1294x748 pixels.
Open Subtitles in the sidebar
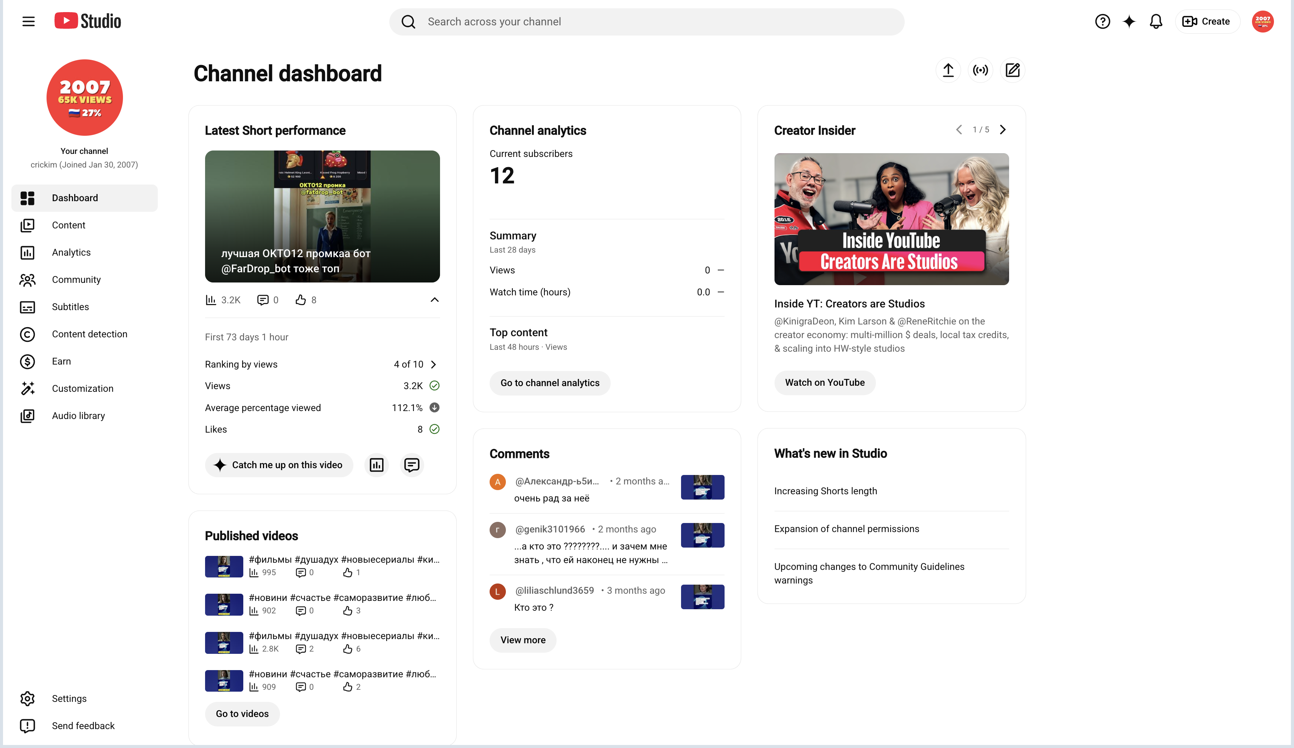pyautogui.click(x=85, y=307)
